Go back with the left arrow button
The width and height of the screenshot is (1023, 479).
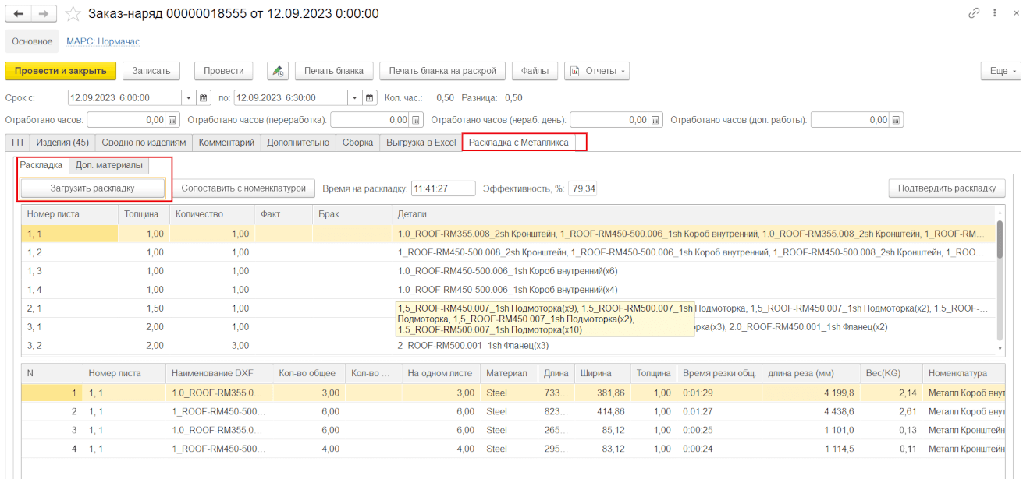(x=19, y=14)
